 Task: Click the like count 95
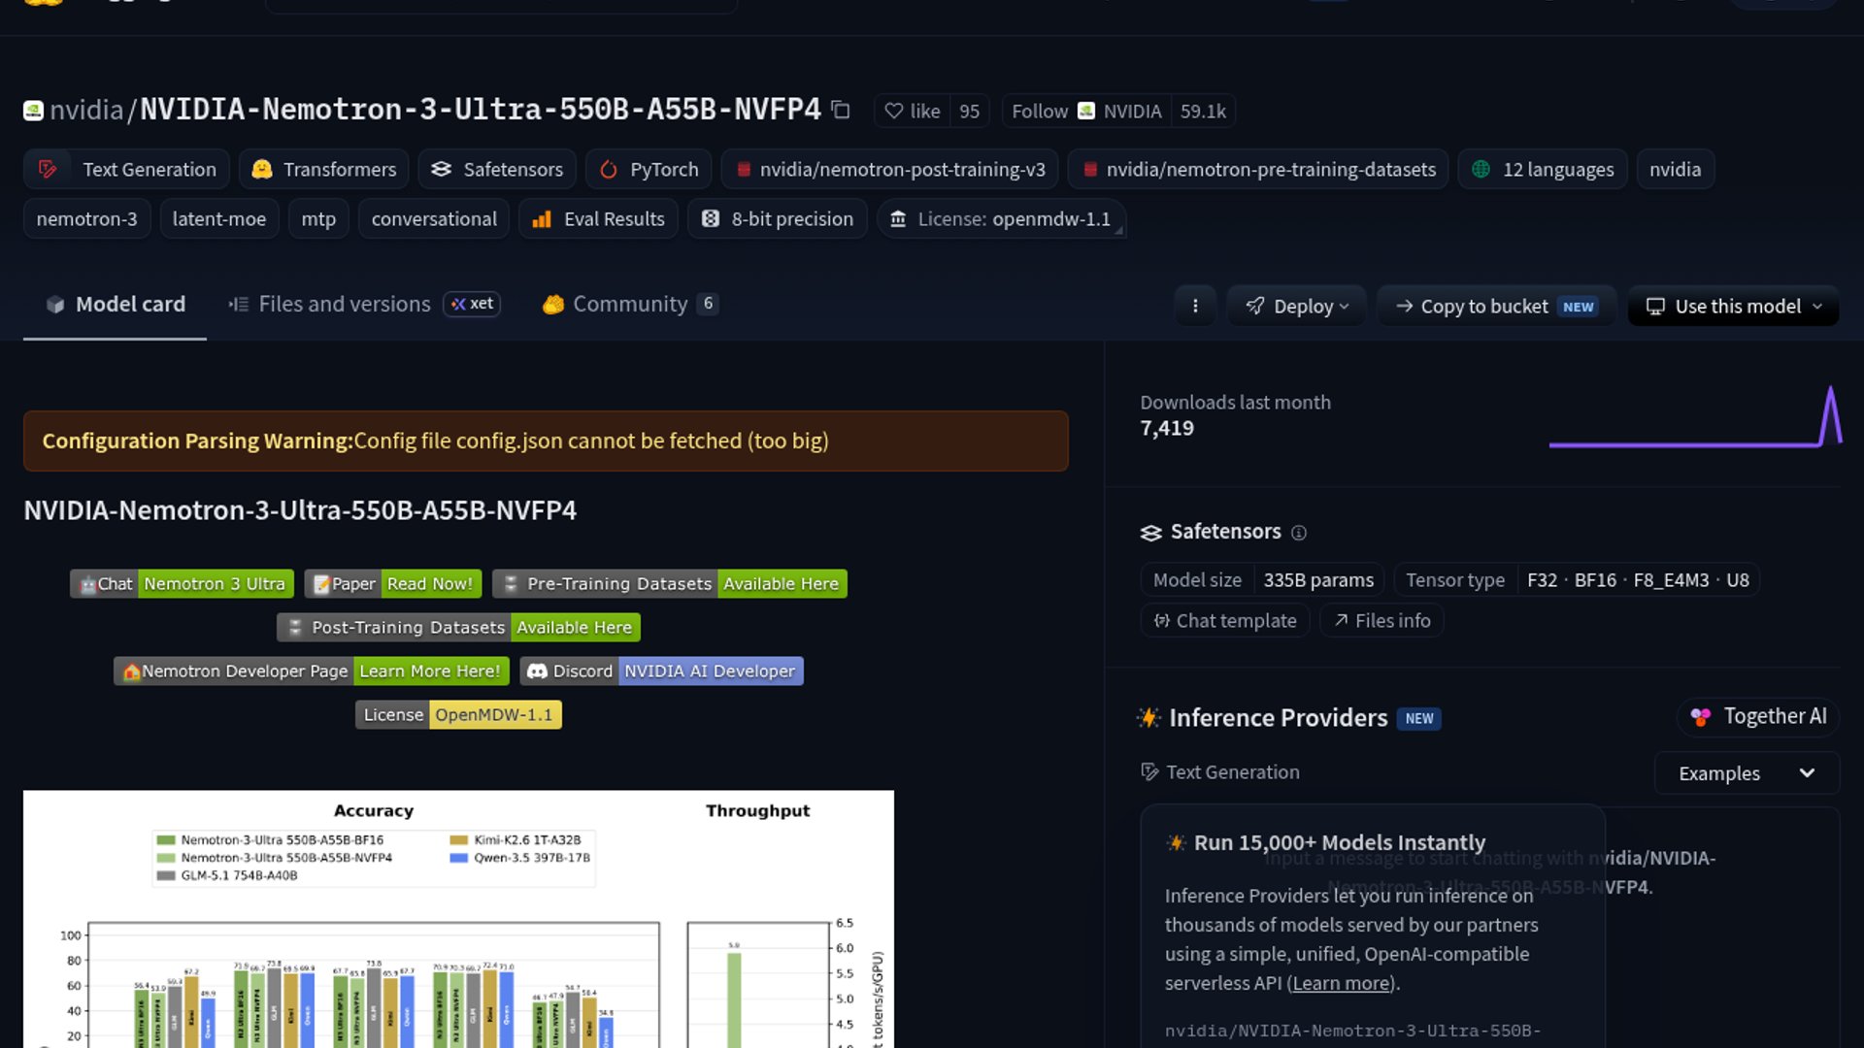click(969, 111)
